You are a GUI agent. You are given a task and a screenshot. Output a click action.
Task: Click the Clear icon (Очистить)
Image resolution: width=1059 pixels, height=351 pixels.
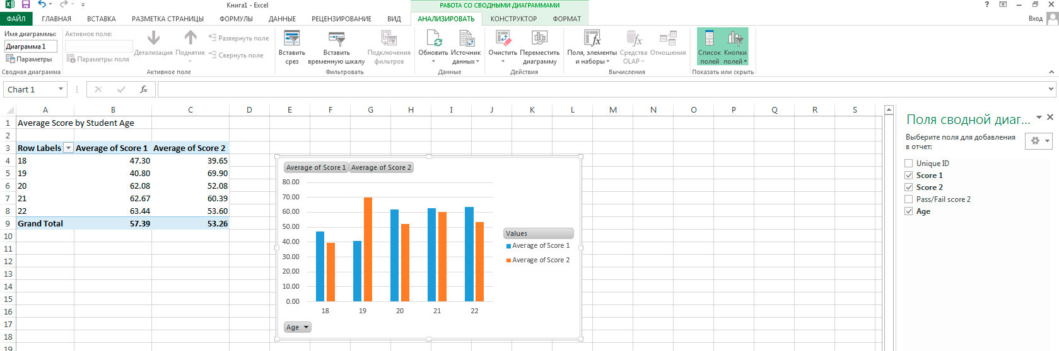coord(503,39)
